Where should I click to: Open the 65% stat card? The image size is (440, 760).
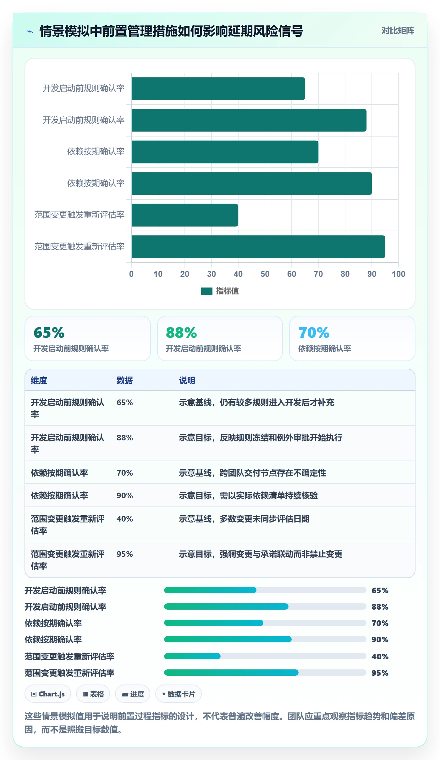pyautogui.click(x=88, y=338)
